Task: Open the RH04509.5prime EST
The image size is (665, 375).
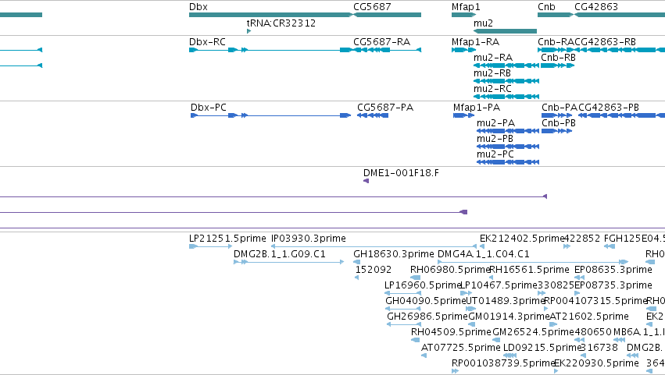Action: [x=415, y=340]
